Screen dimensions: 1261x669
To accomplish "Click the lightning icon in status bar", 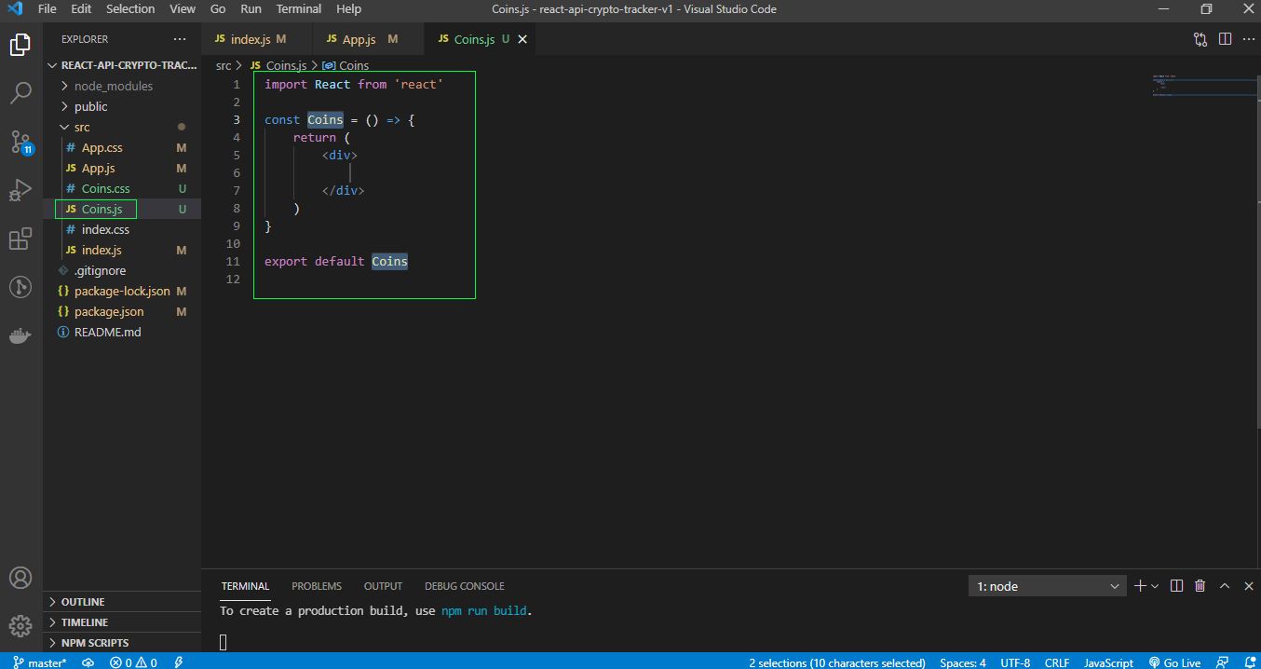I will coord(178,662).
